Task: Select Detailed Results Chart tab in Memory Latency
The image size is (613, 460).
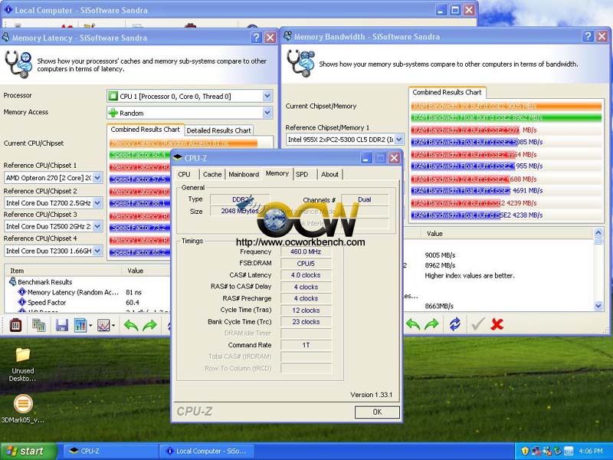Action: [x=218, y=130]
